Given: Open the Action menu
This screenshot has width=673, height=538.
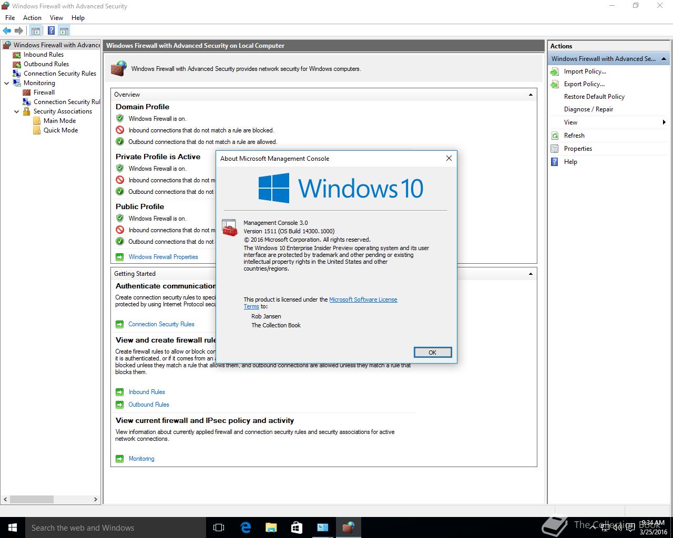Looking at the screenshot, I should click(x=32, y=18).
